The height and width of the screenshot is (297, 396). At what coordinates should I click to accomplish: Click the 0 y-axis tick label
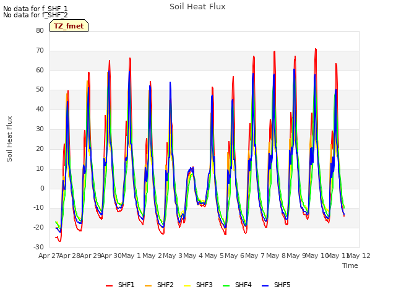pyautogui.click(x=42, y=188)
